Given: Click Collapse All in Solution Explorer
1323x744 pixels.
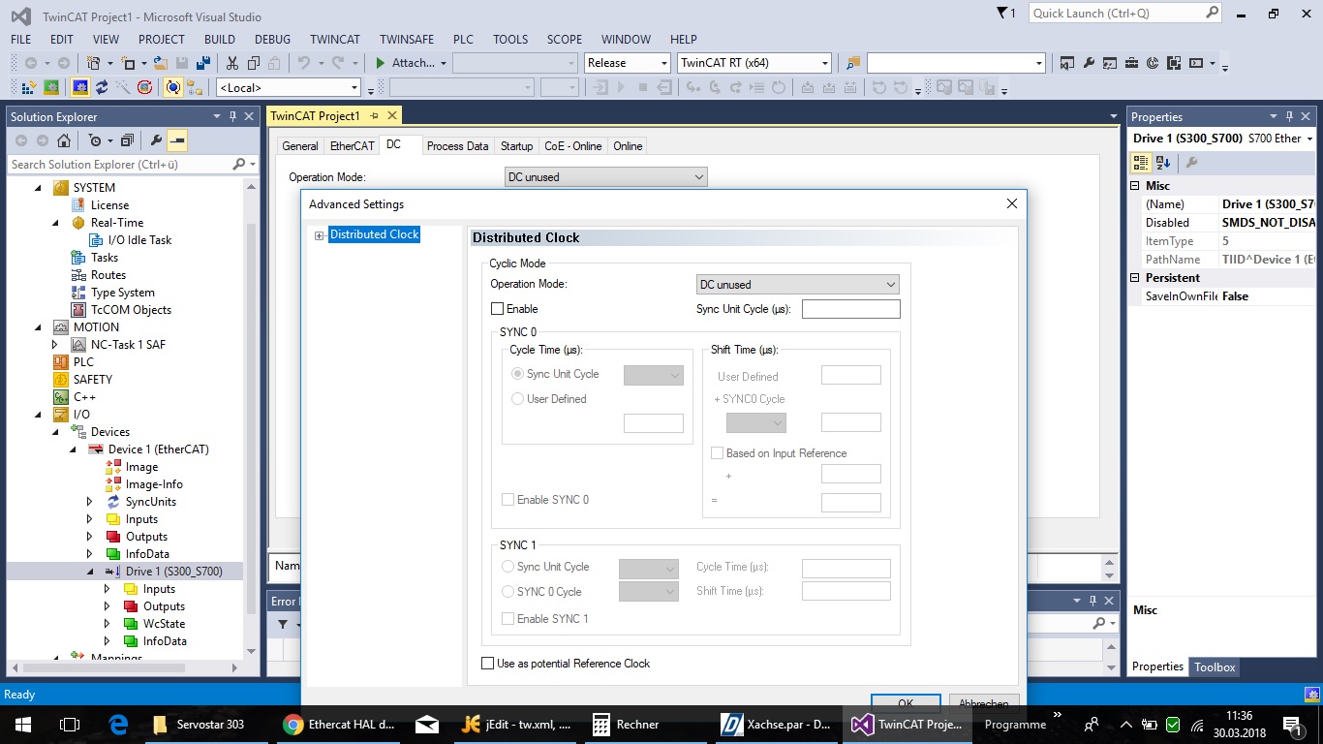Looking at the screenshot, I should tap(127, 140).
